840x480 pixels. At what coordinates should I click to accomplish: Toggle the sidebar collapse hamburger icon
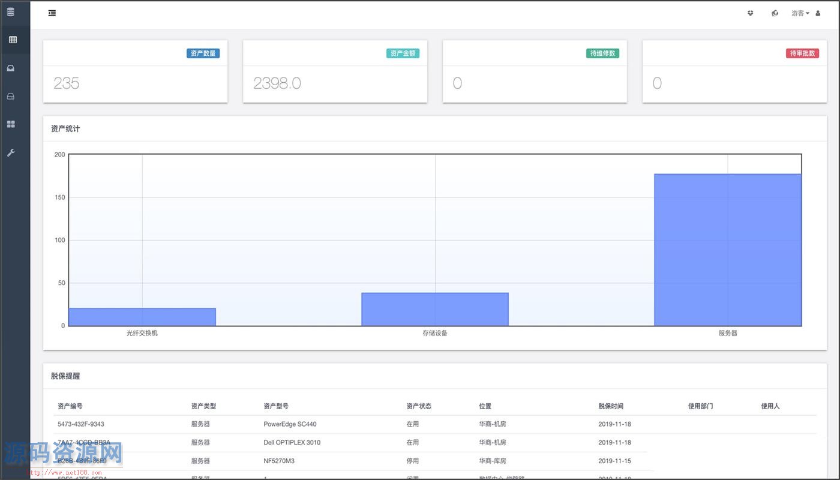pyautogui.click(x=52, y=13)
